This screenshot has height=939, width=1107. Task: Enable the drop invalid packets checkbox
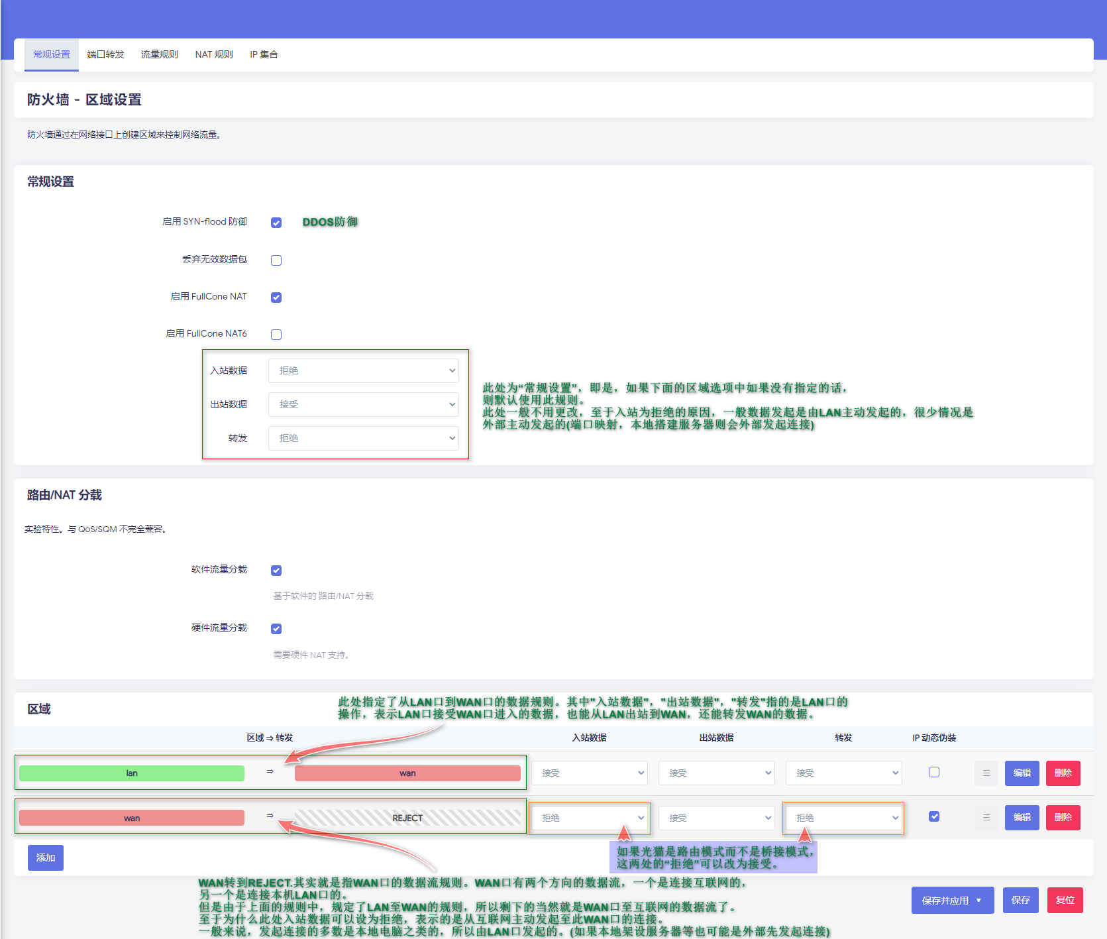pos(276,260)
